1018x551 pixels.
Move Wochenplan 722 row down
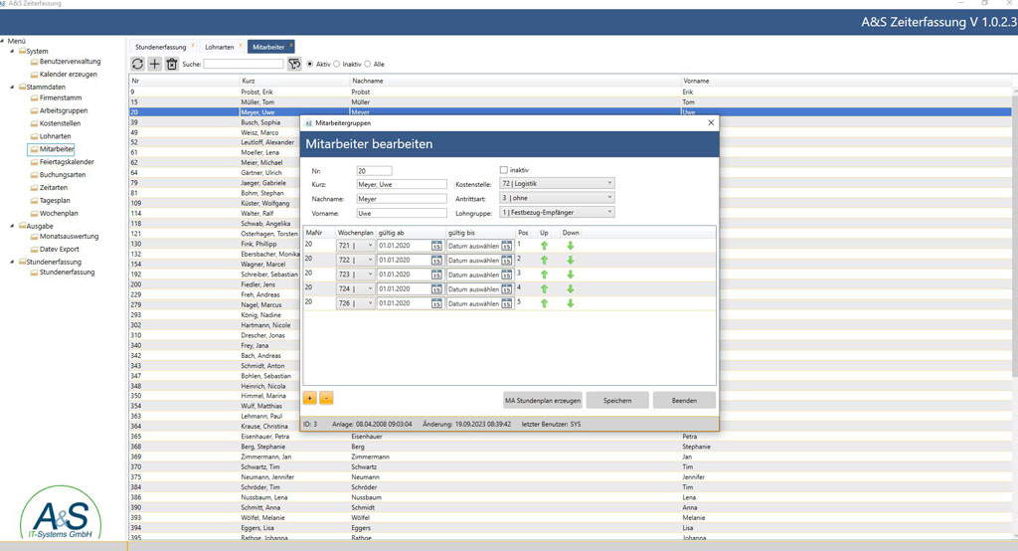tap(570, 260)
